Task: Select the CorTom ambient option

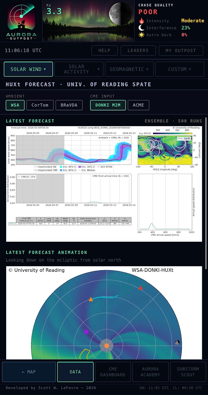Action: click(x=40, y=105)
